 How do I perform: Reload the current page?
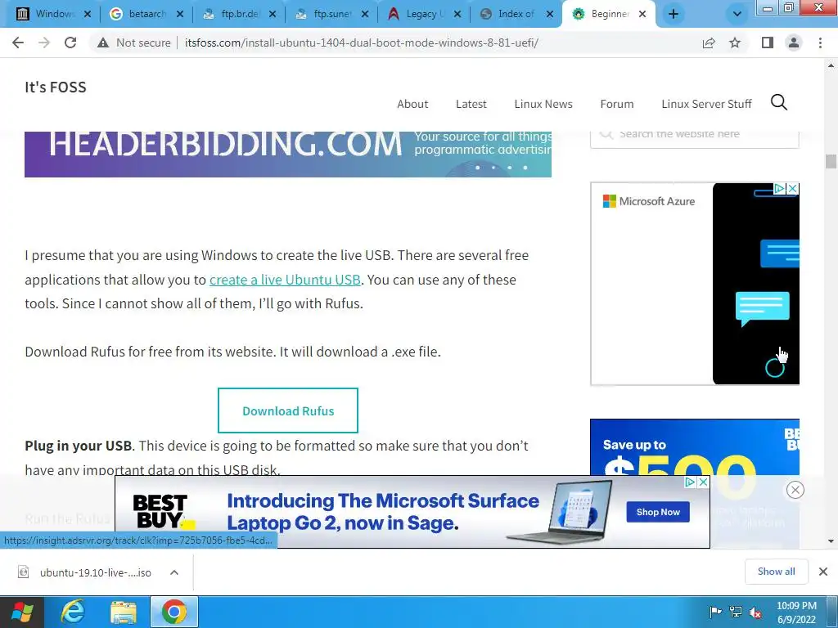(70, 43)
